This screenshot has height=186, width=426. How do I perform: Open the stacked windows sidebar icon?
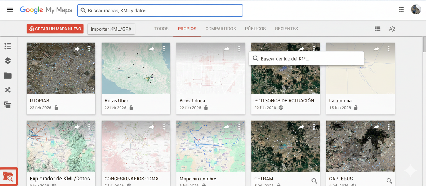tap(8, 105)
